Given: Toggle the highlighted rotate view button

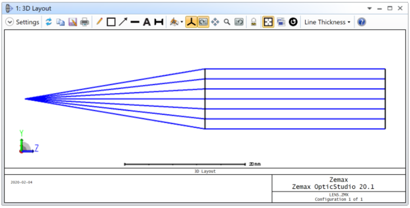Looking at the screenshot, I should (203, 22).
